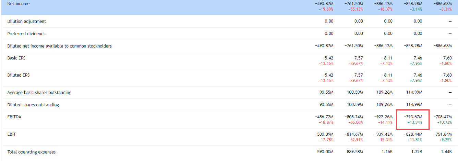Click the EBITDA value −486.72M

point(324,117)
